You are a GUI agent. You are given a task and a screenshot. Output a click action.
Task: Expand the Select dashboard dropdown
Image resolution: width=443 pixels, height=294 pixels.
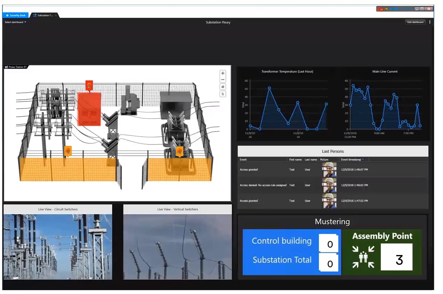pos(15,22)
